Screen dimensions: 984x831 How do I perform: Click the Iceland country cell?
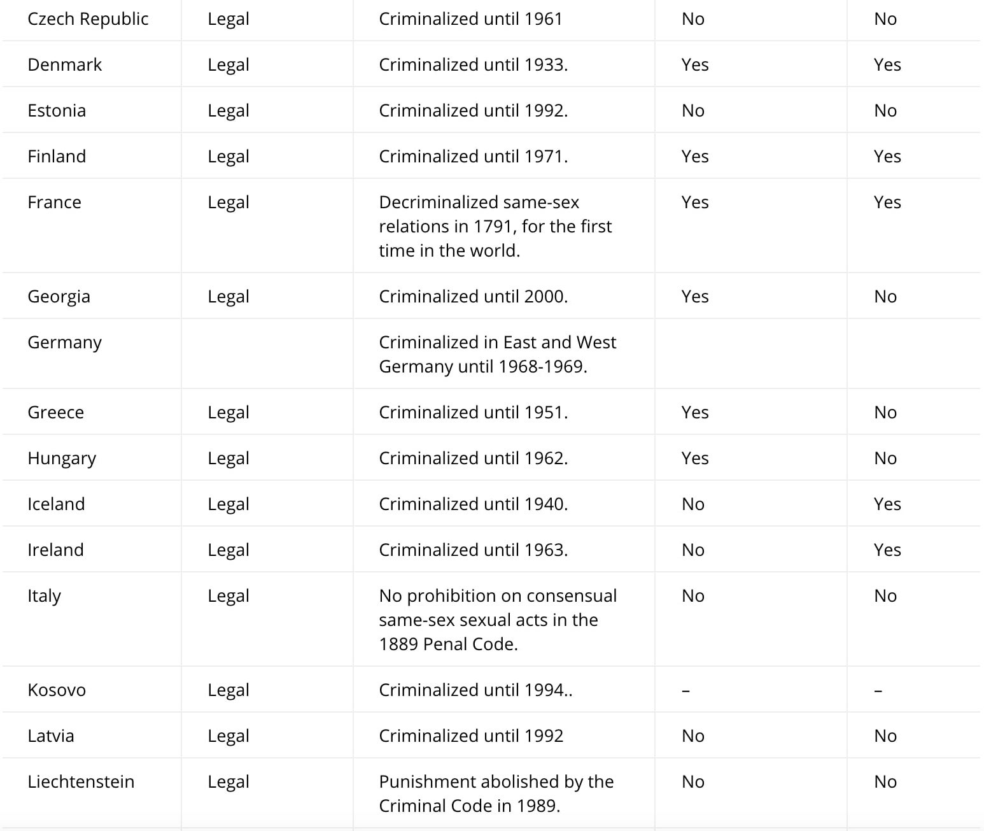[x=56, y=504]
